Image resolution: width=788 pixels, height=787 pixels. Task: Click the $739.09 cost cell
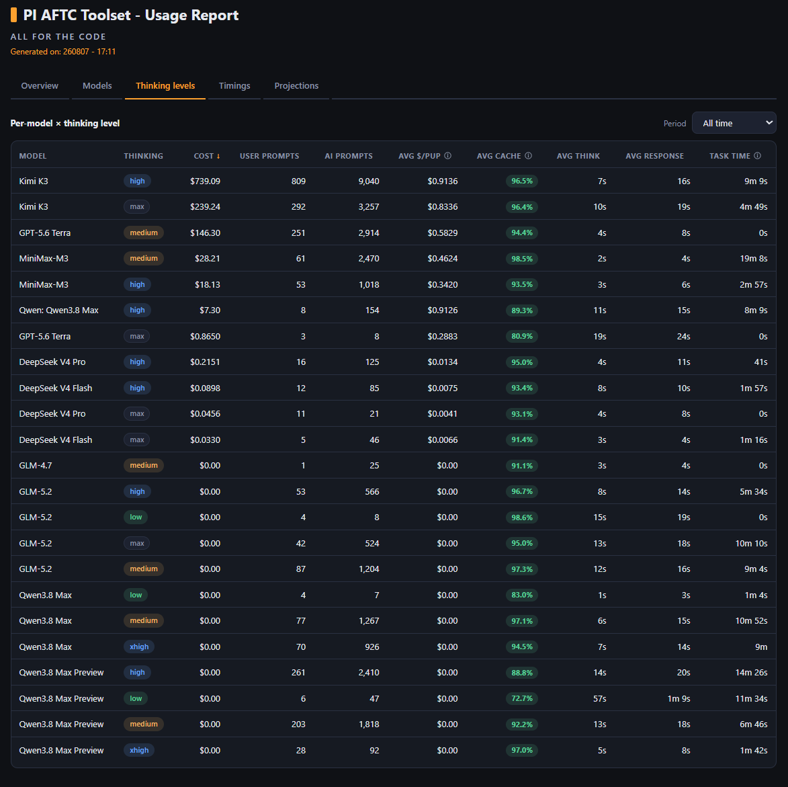pos(205,181)
